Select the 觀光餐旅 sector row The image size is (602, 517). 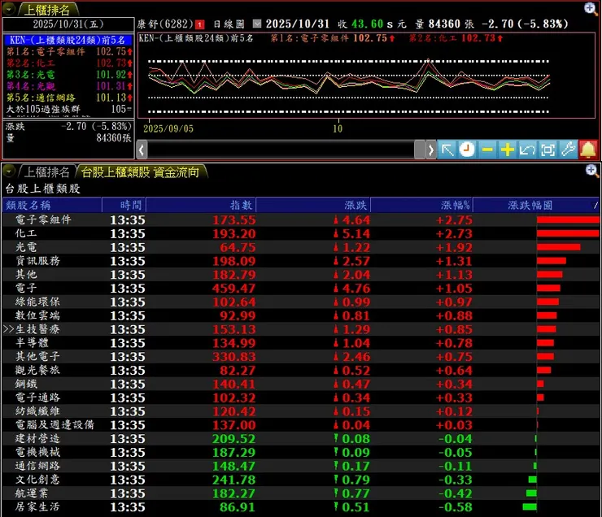pyautogui.click(x=301, y=370)
